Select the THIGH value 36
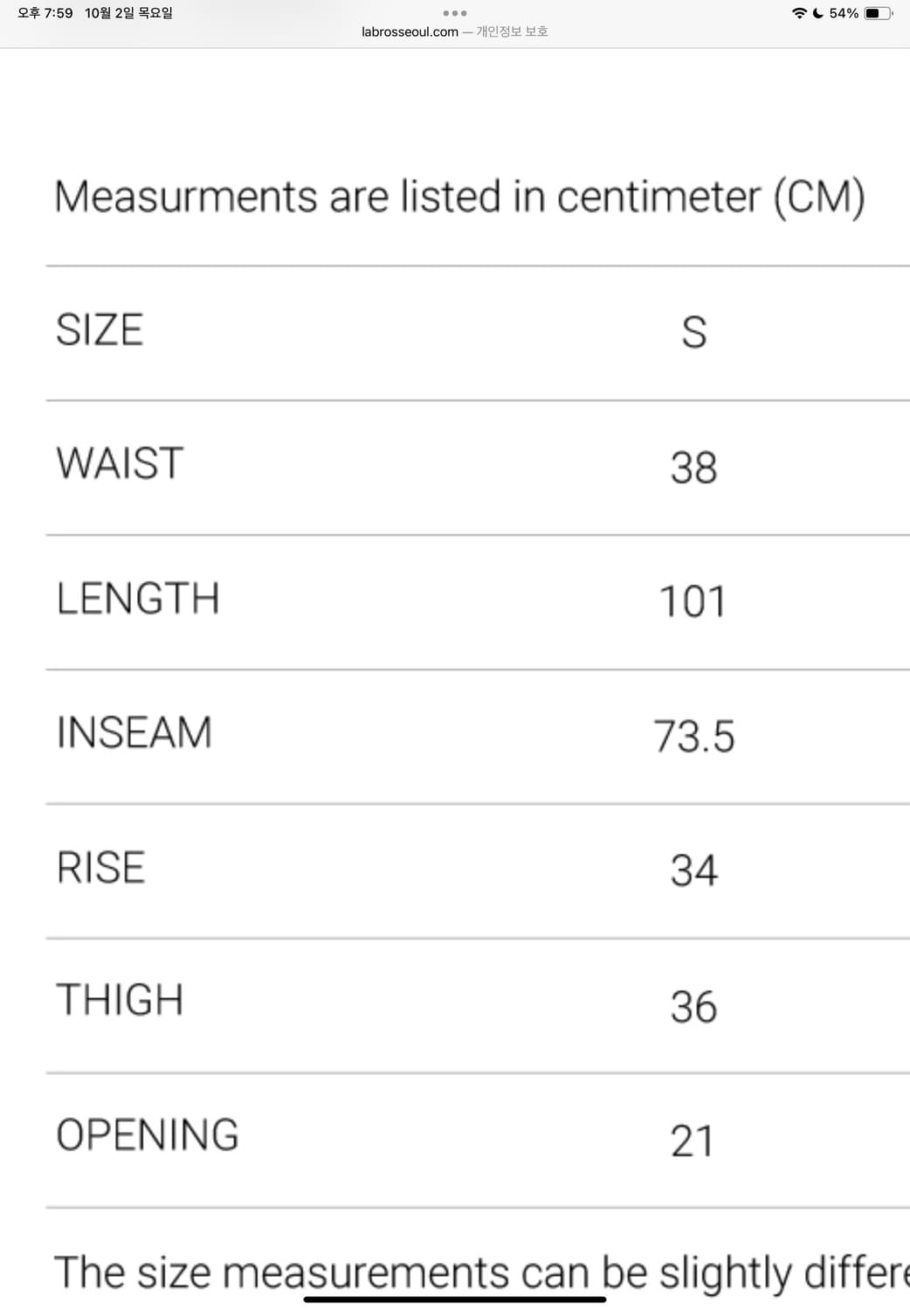 [693, 1006]
